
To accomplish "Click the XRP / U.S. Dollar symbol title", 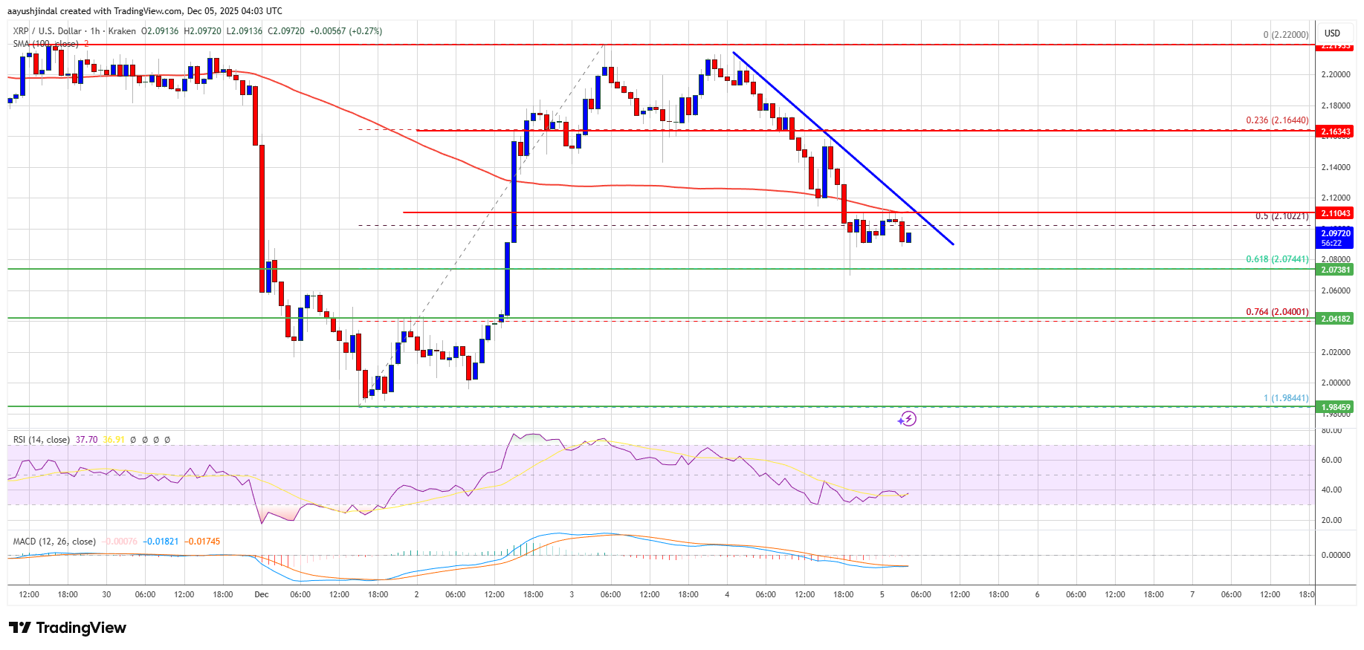I will (x=47, y=31).
